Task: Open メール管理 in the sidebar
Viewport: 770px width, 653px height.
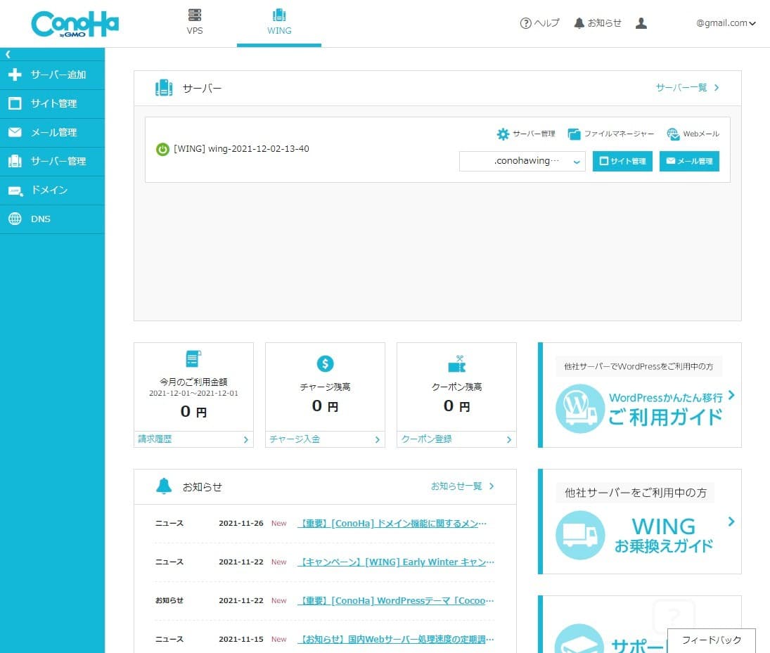Action: pyautogui.click(x=52, y=133)
